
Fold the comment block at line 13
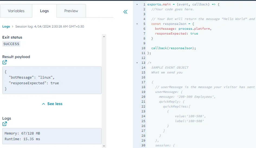click(x=137, y=63)
